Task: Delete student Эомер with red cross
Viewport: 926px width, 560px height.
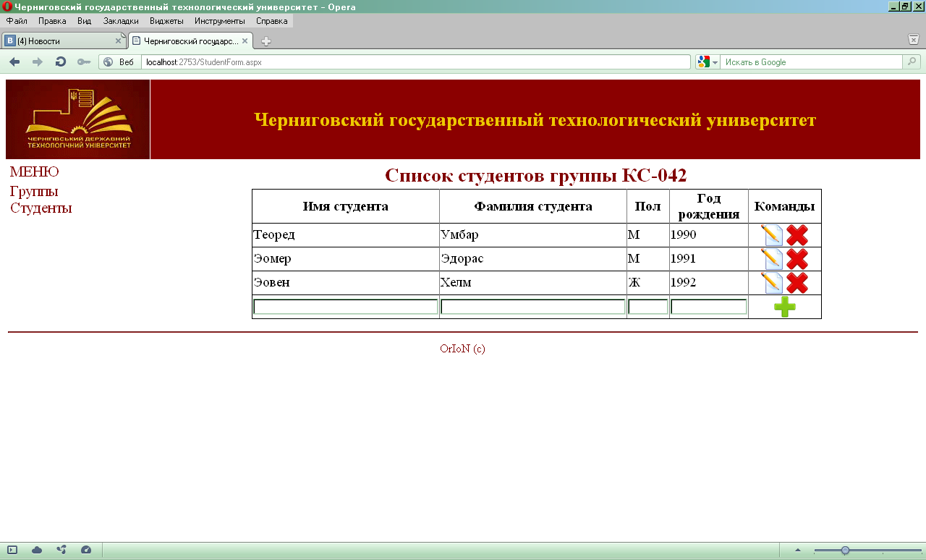Action: pyautogui.click(x=797, y=259)
